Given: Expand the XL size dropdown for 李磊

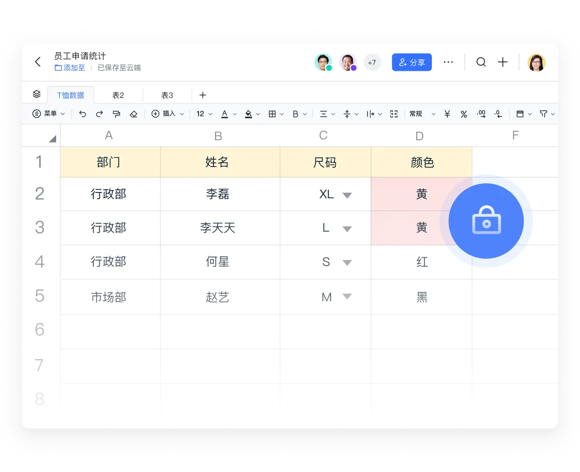Looking at the screenshot, I should pyautogui.click(x=347, y=195).
